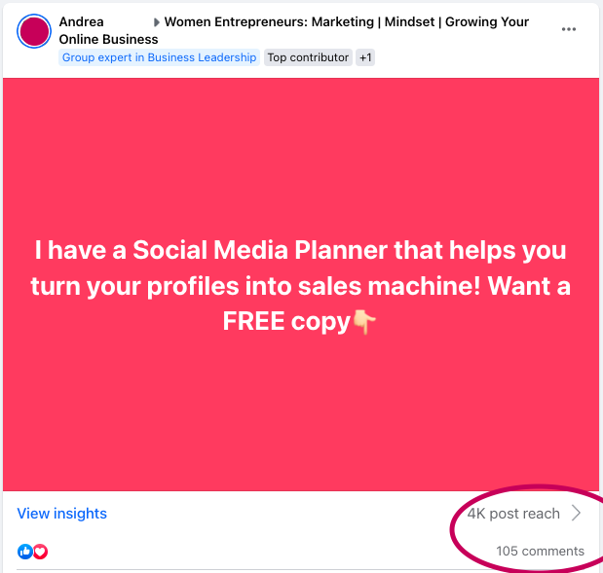
Task: Visit the author name 'Andrea' profile link
Action: point(82,21)
